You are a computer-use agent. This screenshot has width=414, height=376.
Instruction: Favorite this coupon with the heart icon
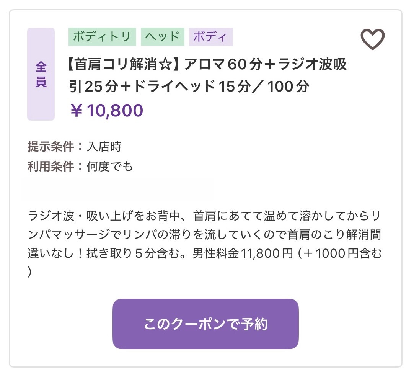373,39
